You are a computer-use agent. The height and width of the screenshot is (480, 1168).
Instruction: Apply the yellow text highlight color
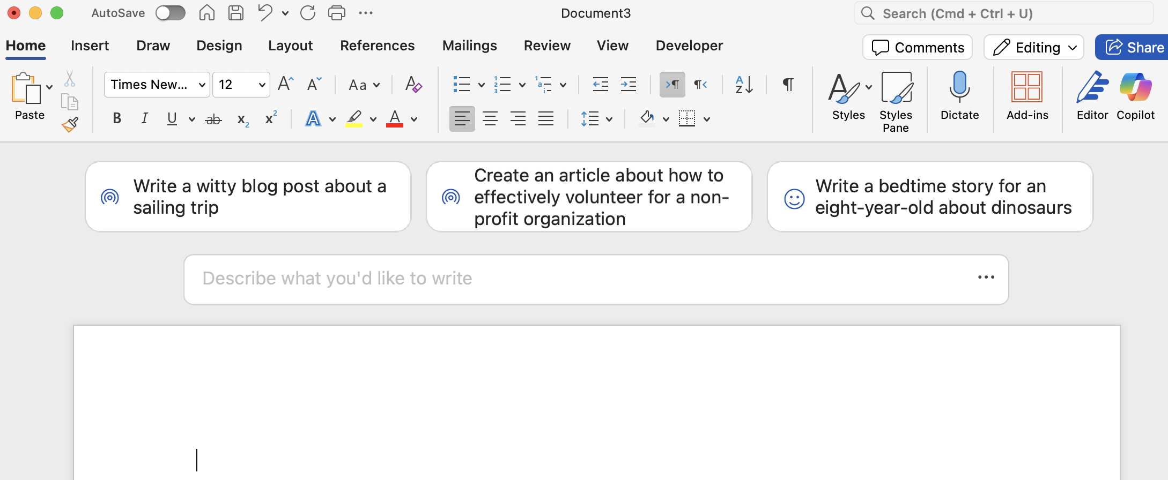coord(354,119)
